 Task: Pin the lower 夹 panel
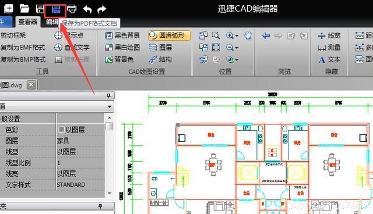pos(101,206)
